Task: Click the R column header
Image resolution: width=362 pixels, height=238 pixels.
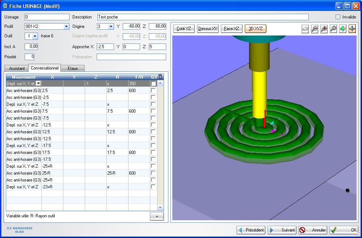Action: coord(117,77)
